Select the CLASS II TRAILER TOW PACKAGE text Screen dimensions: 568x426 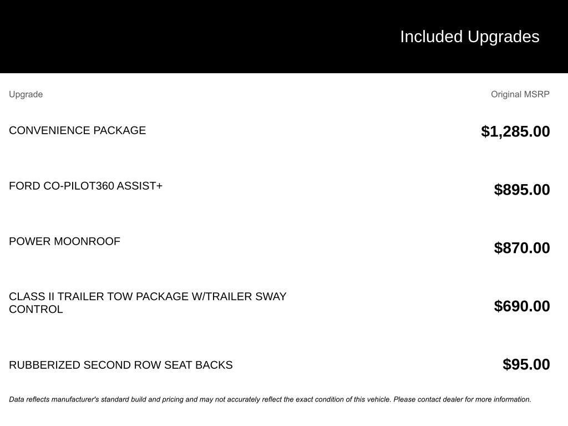[99, 297]
